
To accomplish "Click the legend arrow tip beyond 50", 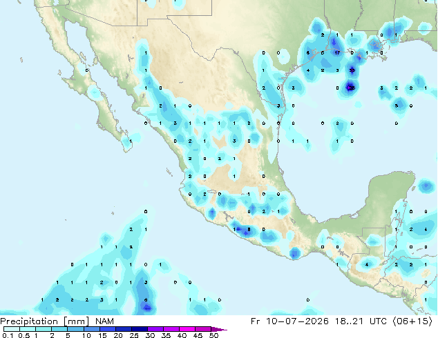I will coord(219,329).
